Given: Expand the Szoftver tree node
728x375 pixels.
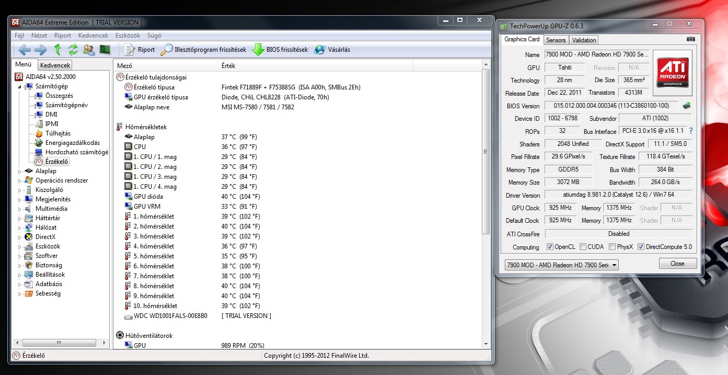Looking at the screenshot, I should (20, 256).
